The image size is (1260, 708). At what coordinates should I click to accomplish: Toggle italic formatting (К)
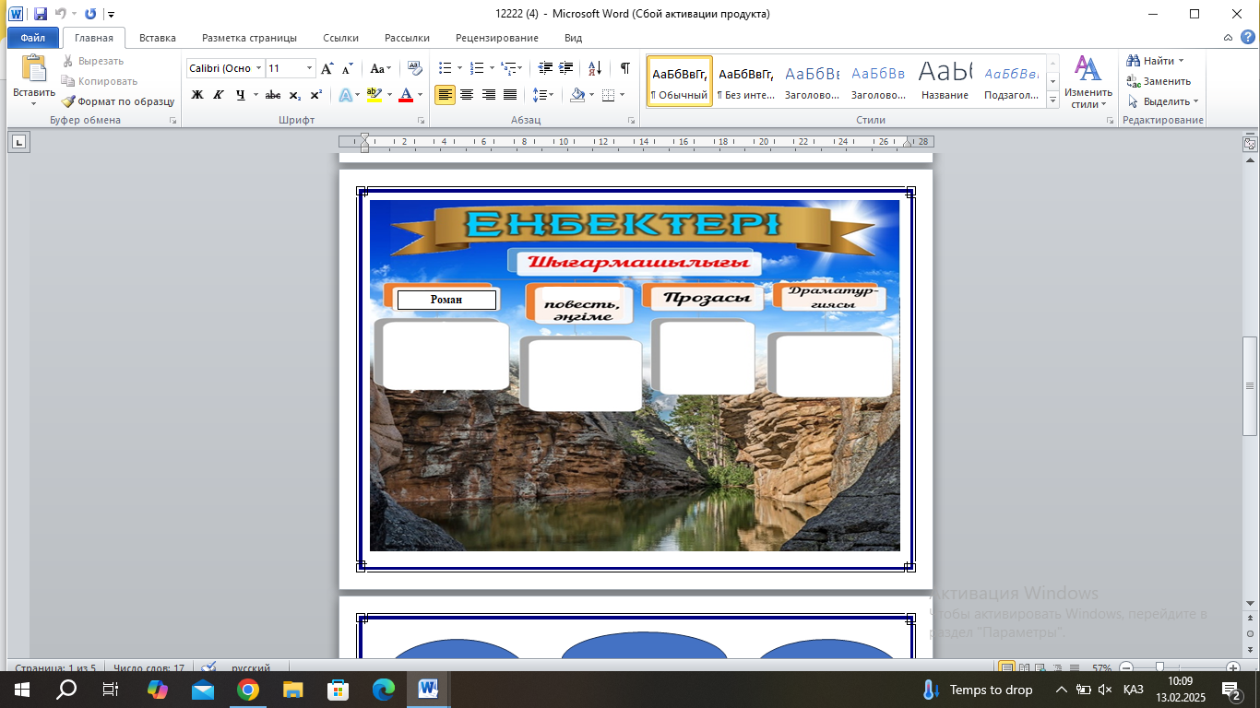[219, 95]
